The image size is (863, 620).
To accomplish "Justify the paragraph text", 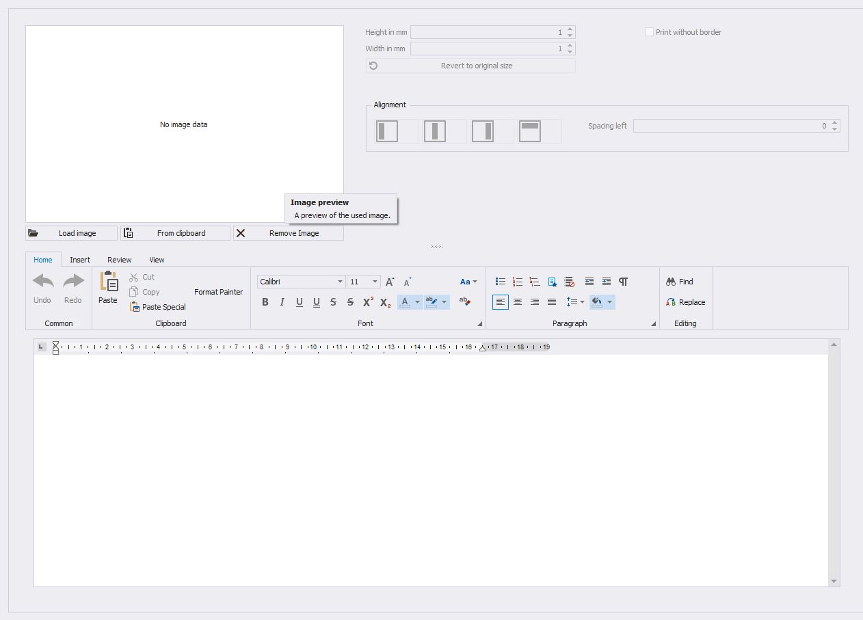I will click(552, 302).
